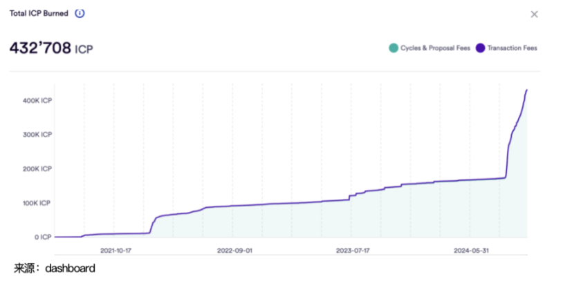Click the 2021-10-17 date label
563x281 pixels.
click(x=117, y=251)
